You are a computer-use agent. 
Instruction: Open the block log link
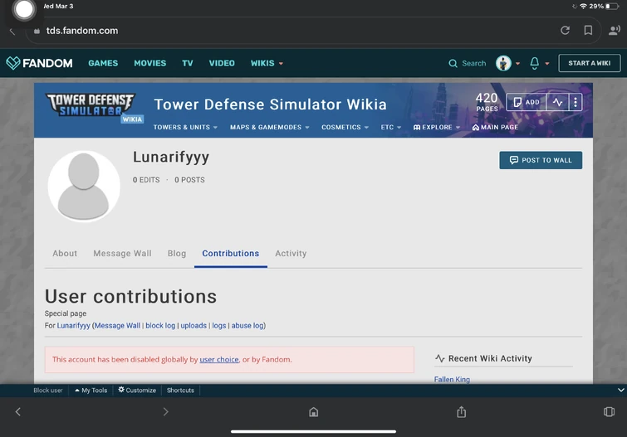pyautogui.click(x=160, y=326)
